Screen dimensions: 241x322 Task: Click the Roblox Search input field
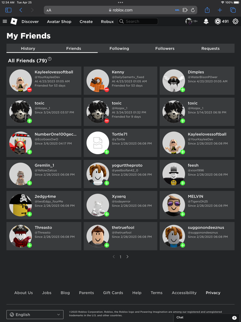click(138, 21)
